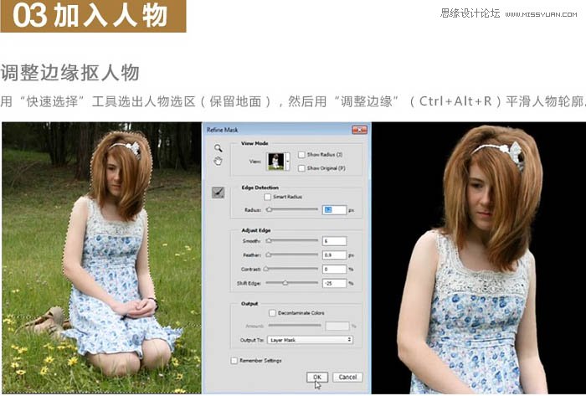Select the Refine Radius brush tool
The height and width of the screenshot is (396, 586).
(218, 193)
